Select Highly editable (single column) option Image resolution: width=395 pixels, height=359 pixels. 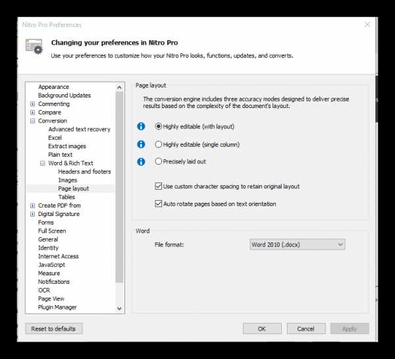coord(158,144)
